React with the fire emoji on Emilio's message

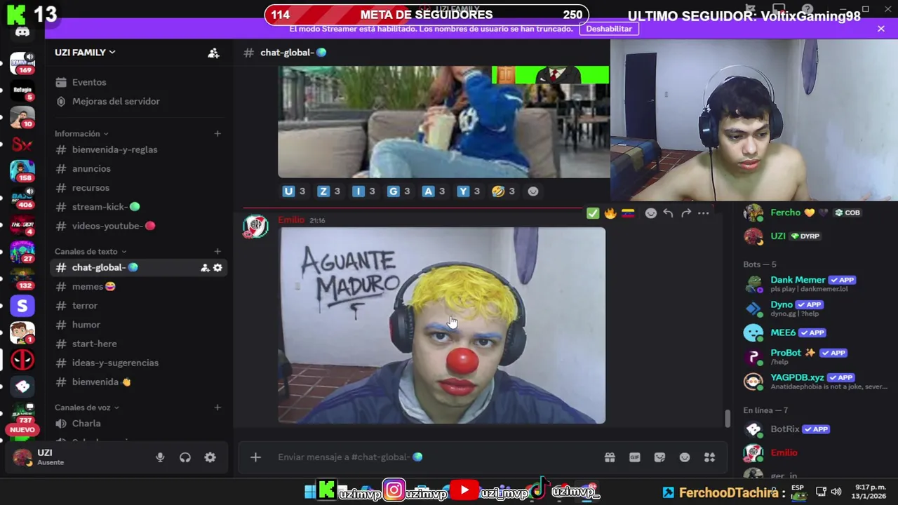[610, 213]
